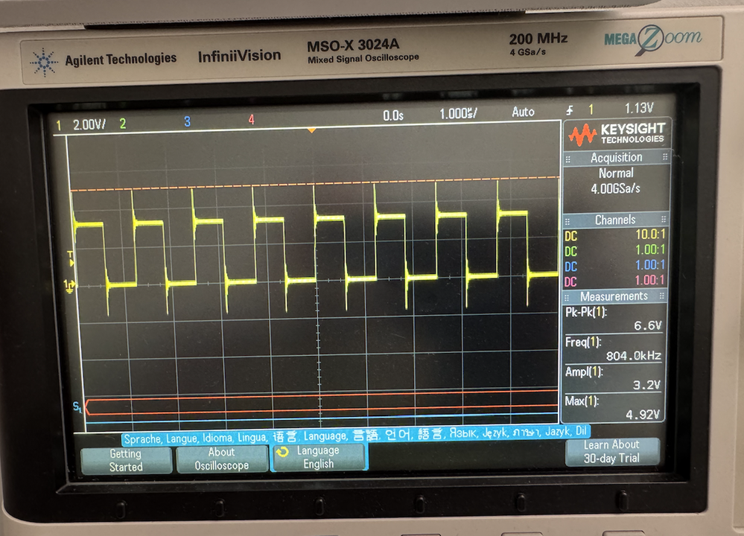Image resolution: width=744 pixels, height=536 pixels.
Task: Click the Agilent Technologies starburst logo
Action: pyautogui.click(x=44, y=62)
